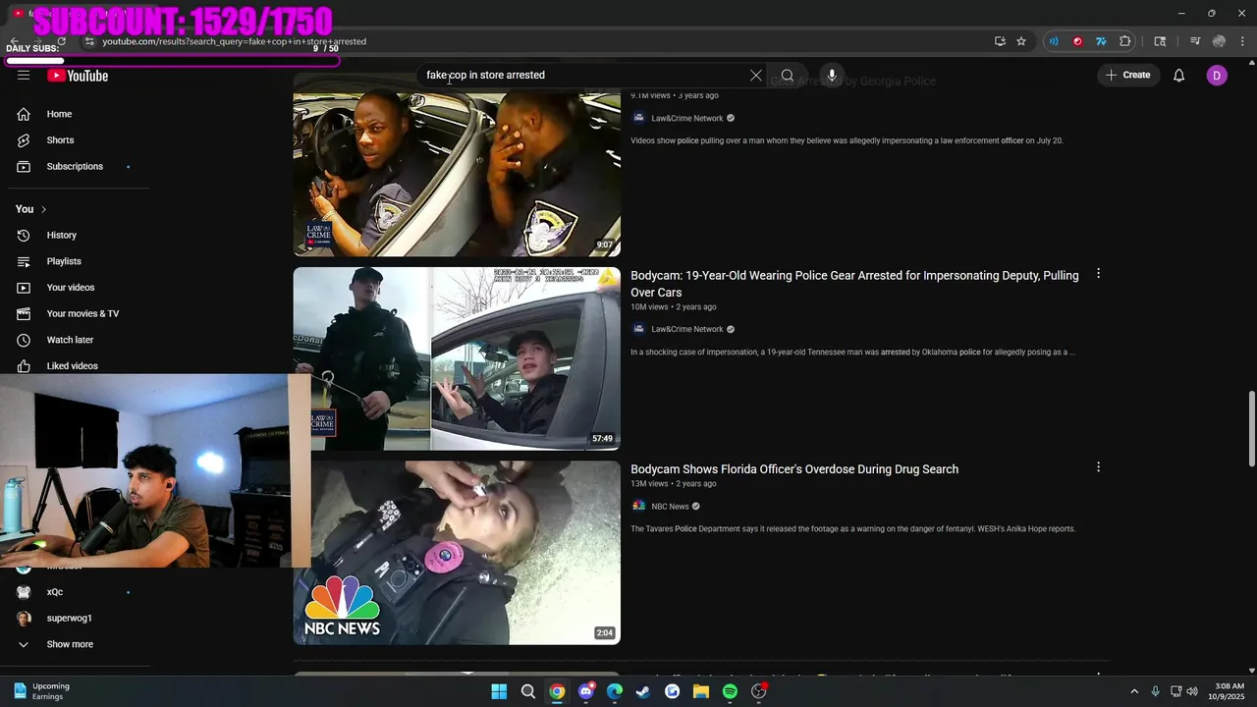Open Chrome media controls music-note icon

pos(1195,41)
